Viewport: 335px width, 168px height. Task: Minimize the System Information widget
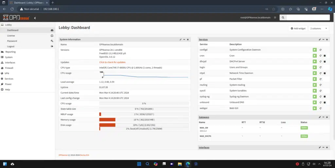click(184, 39)
